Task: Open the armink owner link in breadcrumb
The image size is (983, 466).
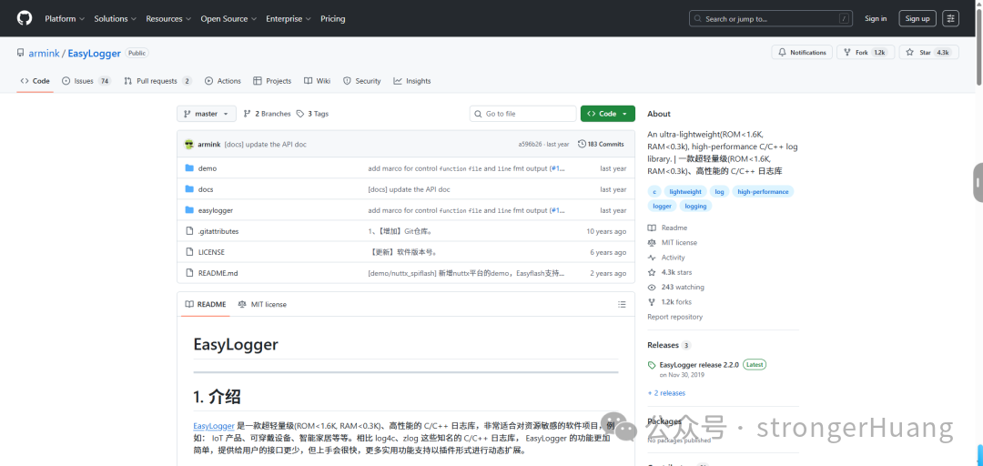Action: 44,54
